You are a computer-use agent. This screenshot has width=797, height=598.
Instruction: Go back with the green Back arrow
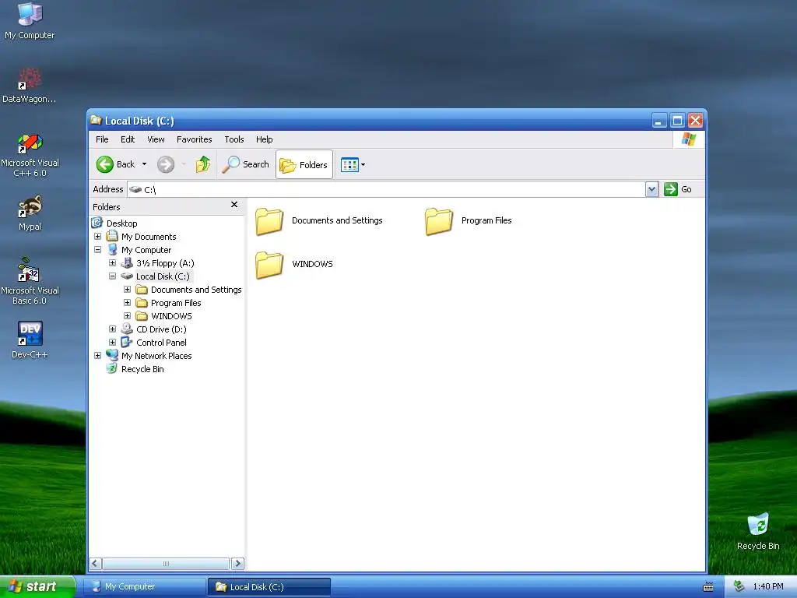[116, 164]
